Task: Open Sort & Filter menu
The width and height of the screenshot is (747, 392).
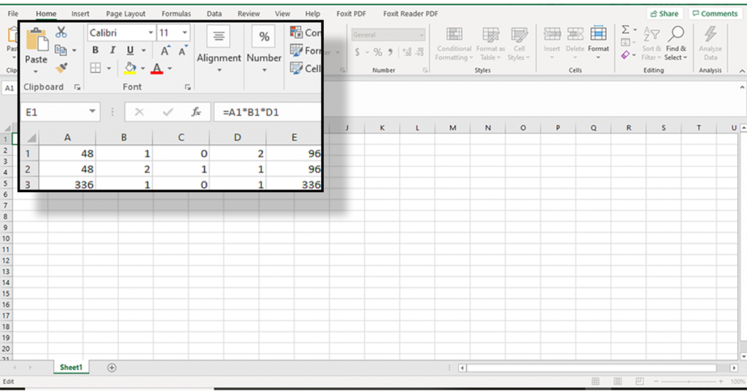Action: tap(651, 44)
